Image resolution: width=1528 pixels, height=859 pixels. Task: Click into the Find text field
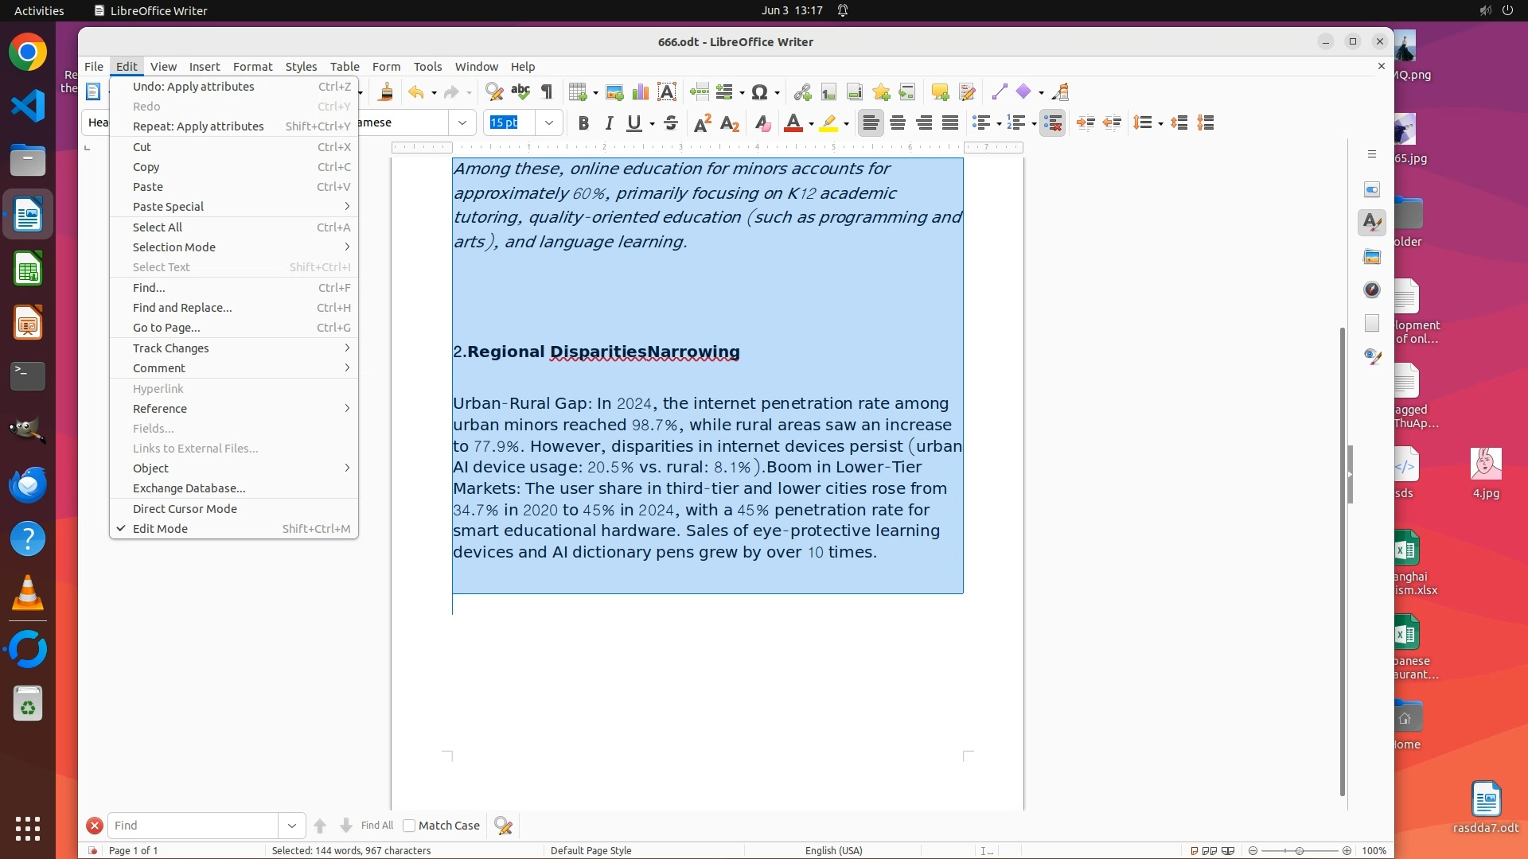(193, 826)
